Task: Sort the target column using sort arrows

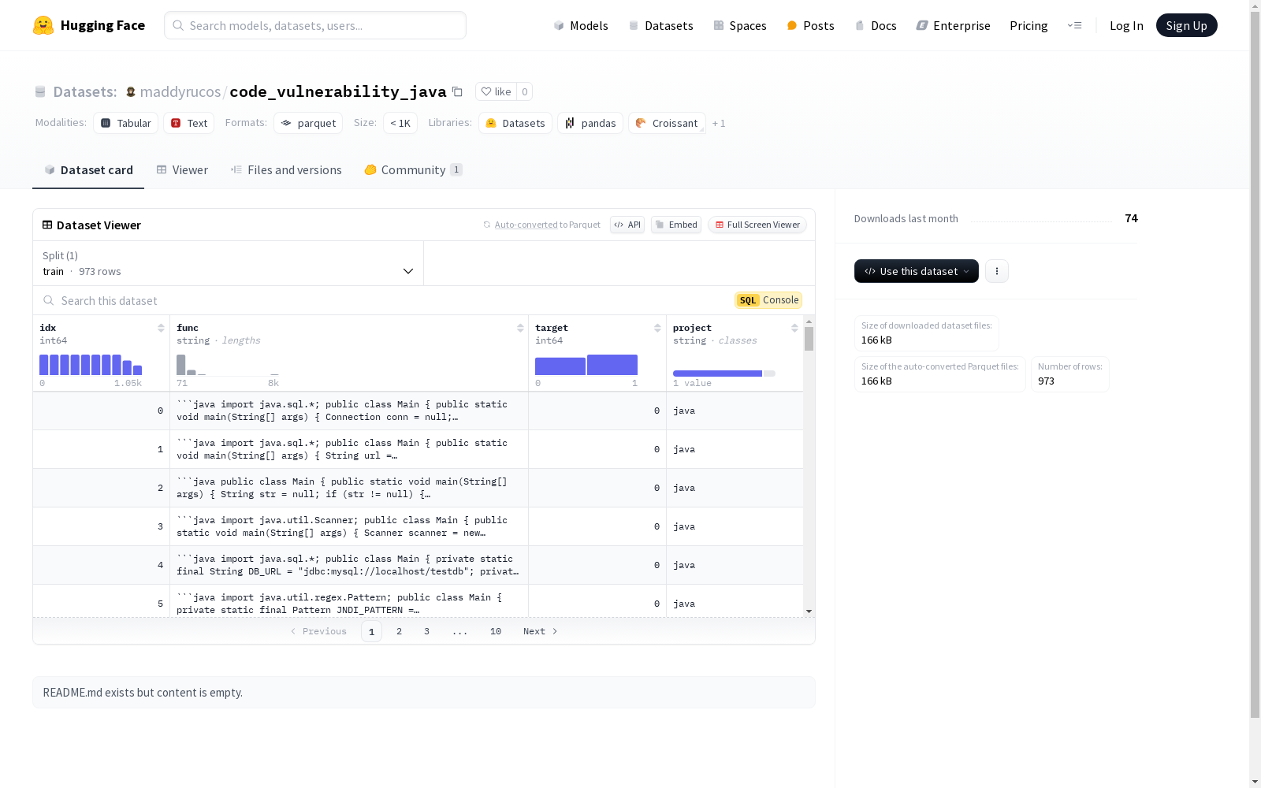Action: pos(657,328)
